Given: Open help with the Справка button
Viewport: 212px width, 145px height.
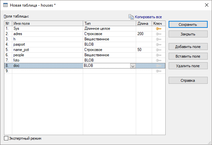Looking at the screenshot, I should tap(188, 80).
